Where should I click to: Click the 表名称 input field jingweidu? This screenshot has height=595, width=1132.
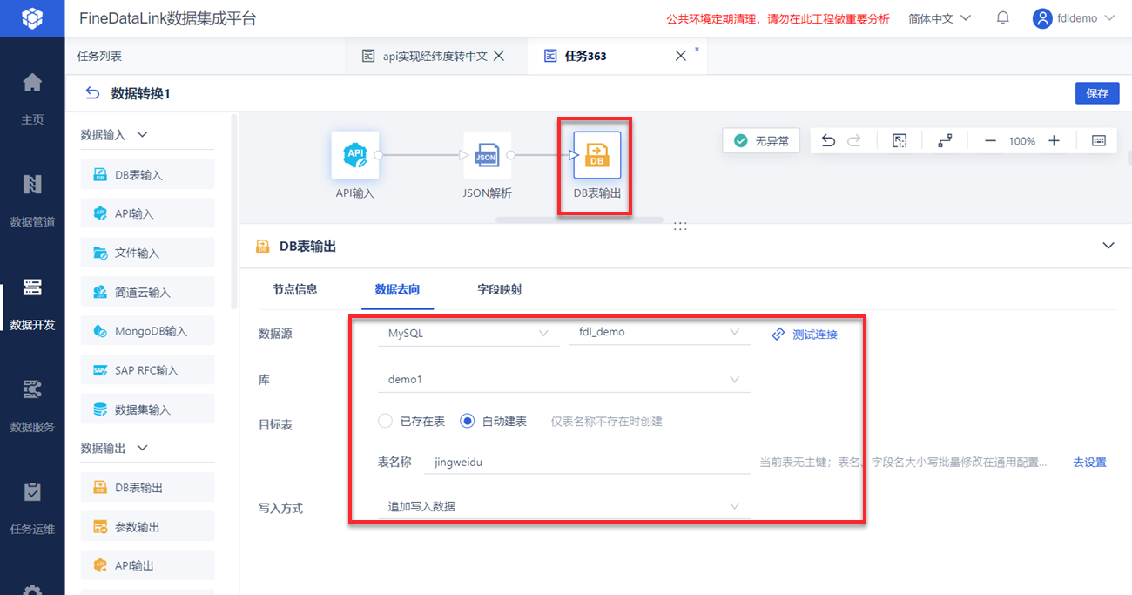click(x=587, y=463)
